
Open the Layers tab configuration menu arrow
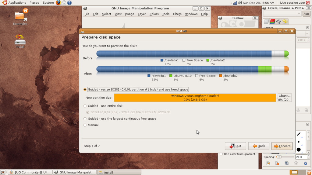point(307,28)
